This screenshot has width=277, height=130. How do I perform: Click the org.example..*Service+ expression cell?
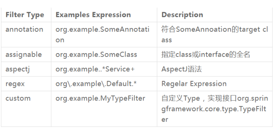[95, 69]
